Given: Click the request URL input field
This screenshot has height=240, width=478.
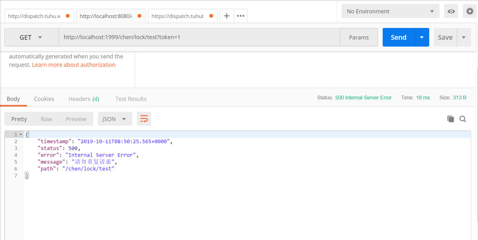Looking at the screenshot, I should click(x=199, y=37).
